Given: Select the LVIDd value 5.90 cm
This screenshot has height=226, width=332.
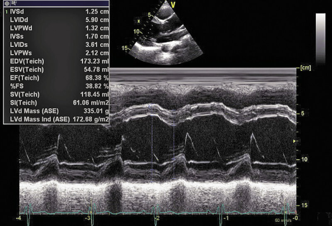Looking at the screenshot, I should tap(97, 20).
